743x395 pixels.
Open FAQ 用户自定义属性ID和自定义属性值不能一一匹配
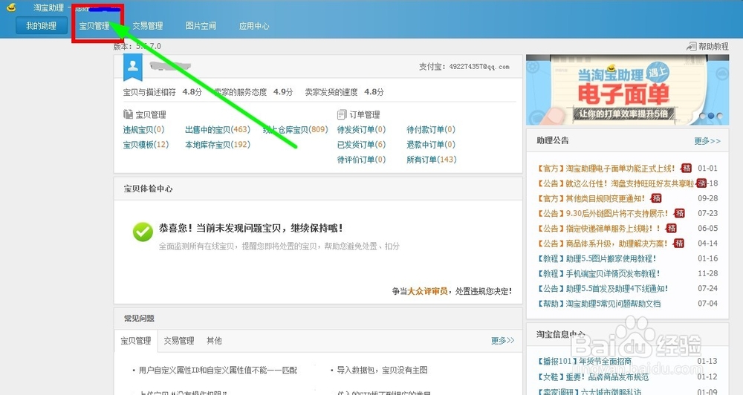(x=218, y=370)
